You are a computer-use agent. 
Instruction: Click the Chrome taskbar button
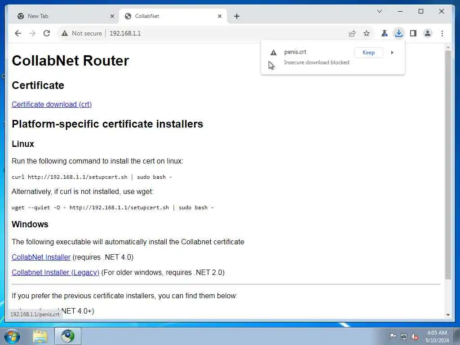[68, 336]
